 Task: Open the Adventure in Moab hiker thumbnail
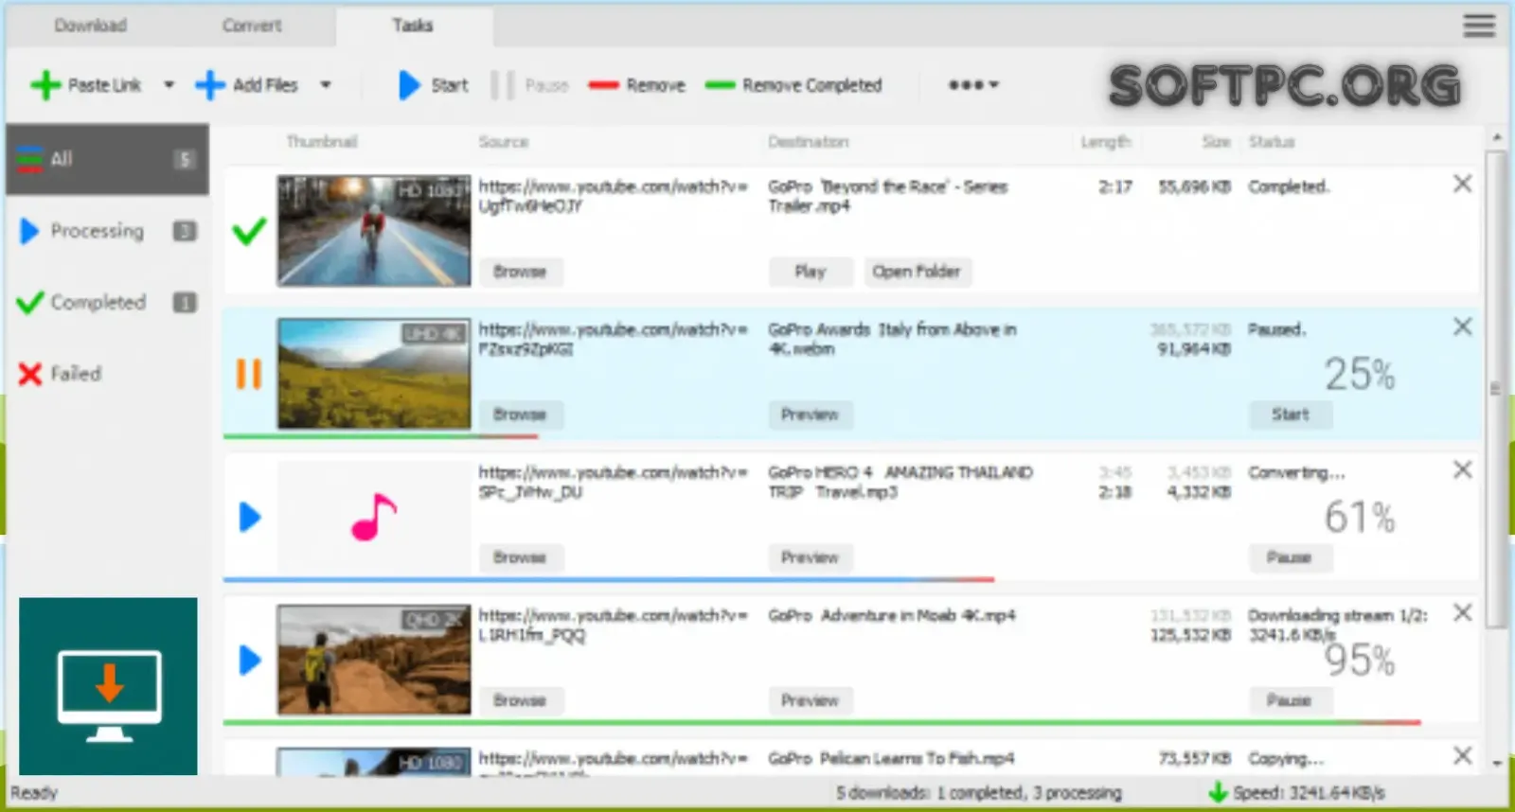click(x=373, y=660)
